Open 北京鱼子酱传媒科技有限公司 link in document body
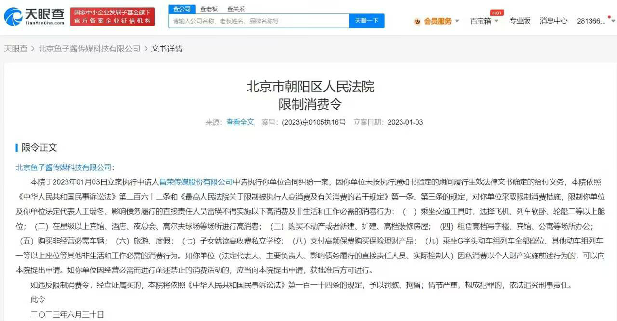 coord(64,167)
